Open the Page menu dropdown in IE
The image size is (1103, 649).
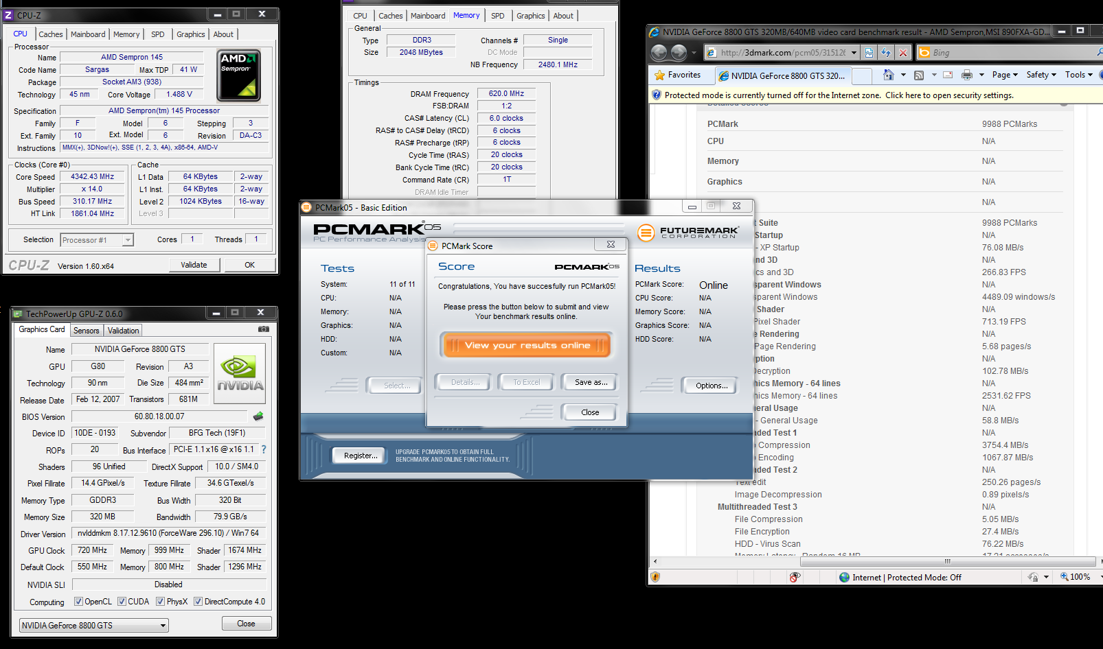[x=1005, y=75]
